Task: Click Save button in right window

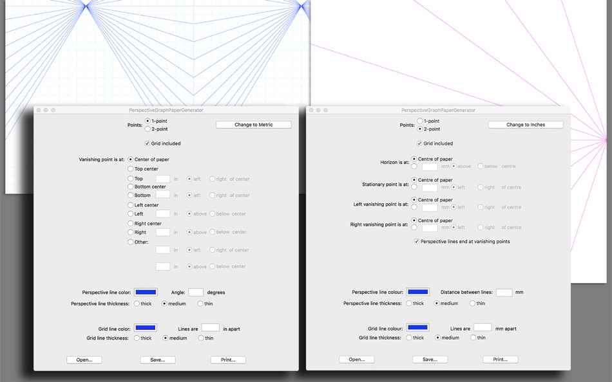Action: coord(430,359)
